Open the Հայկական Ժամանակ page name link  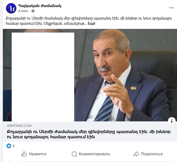40,6
